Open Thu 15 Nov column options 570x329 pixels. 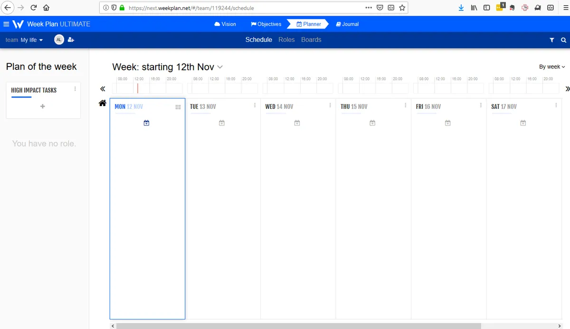405,106
